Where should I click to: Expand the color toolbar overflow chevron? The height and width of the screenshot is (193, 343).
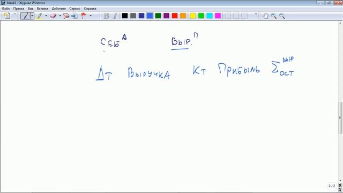click(256, 14)
